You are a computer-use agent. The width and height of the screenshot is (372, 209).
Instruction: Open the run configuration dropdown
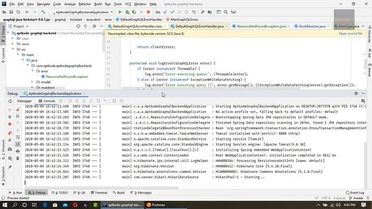tap(82, 12)
